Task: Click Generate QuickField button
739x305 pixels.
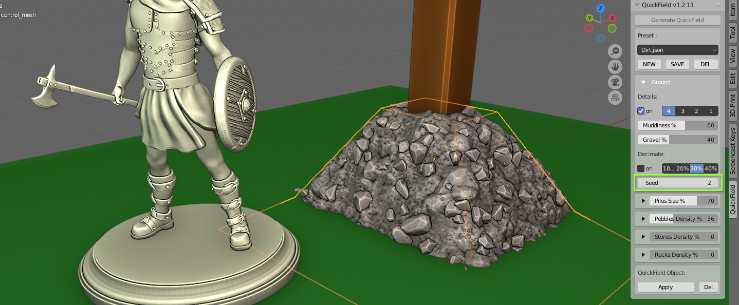Action: 678,20
